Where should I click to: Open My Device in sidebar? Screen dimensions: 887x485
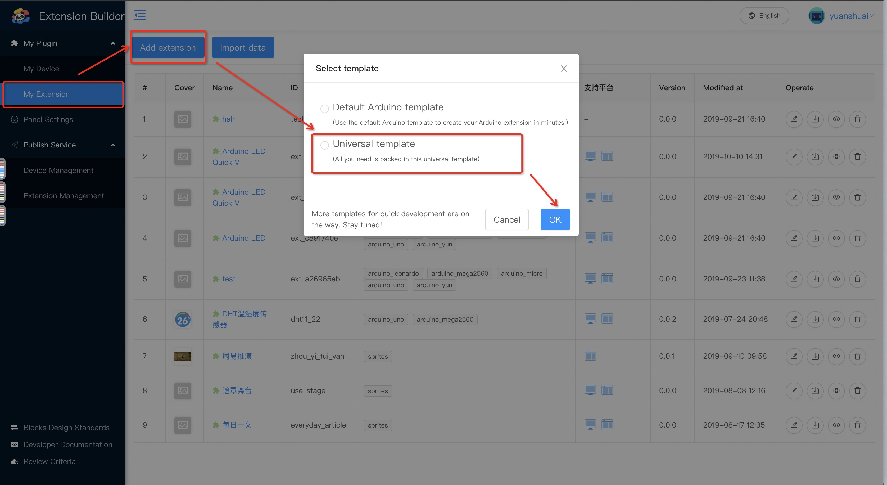click(41, 69)
